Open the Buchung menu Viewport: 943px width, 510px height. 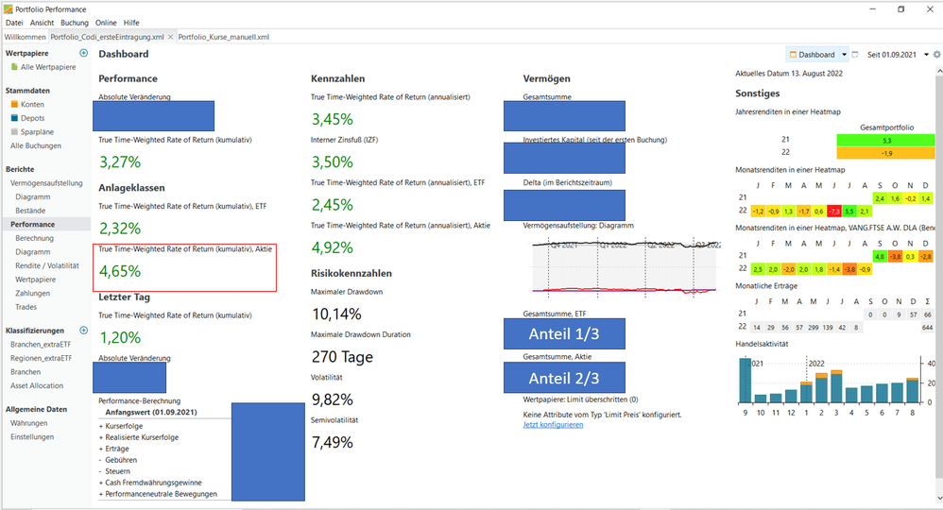(x=75, y=23)
